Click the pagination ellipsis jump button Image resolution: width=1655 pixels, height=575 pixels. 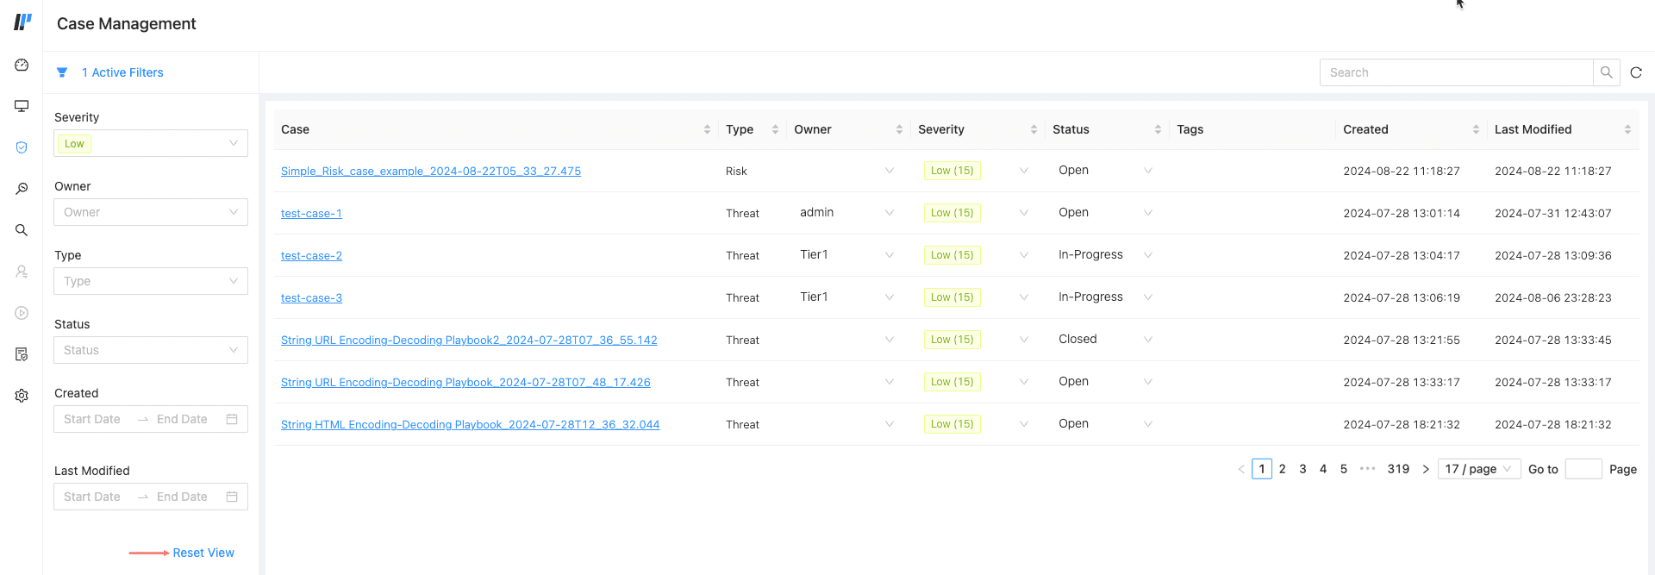pyautogui.click(x=1367, y=469)
